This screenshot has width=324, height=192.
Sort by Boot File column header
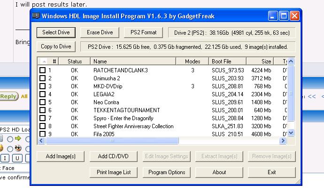[227, 61]
